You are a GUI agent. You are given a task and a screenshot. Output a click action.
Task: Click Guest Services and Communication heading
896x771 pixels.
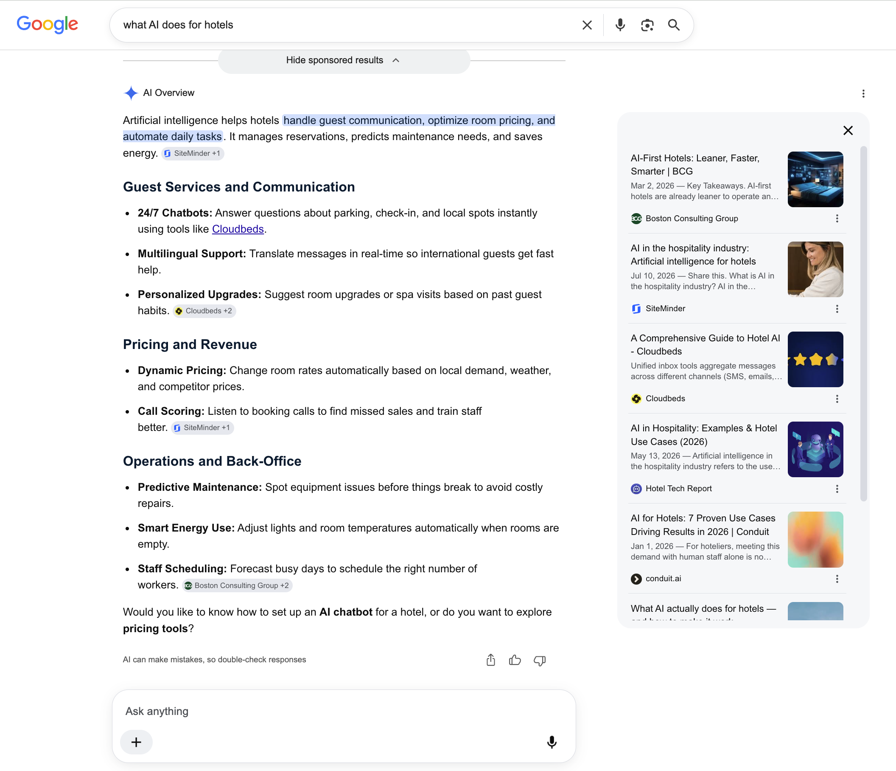pyautogui.click(x=239, y=187)
